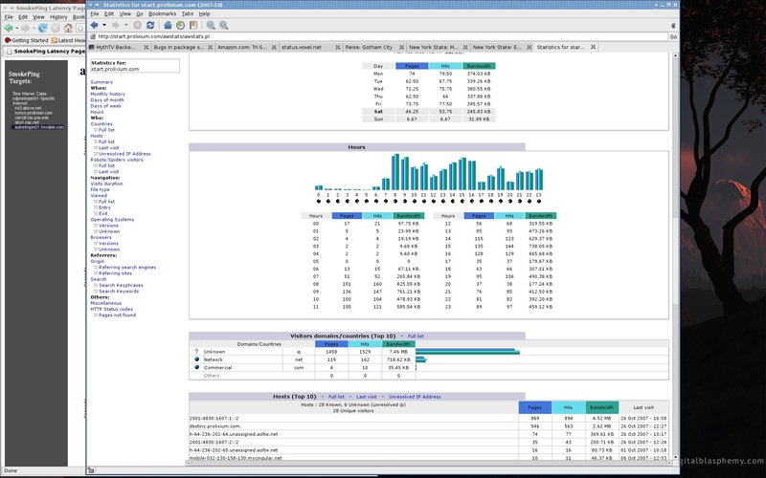Go to the Home page icon
The height and width of the screenshot is (478, 766).
tap(168, 25)
